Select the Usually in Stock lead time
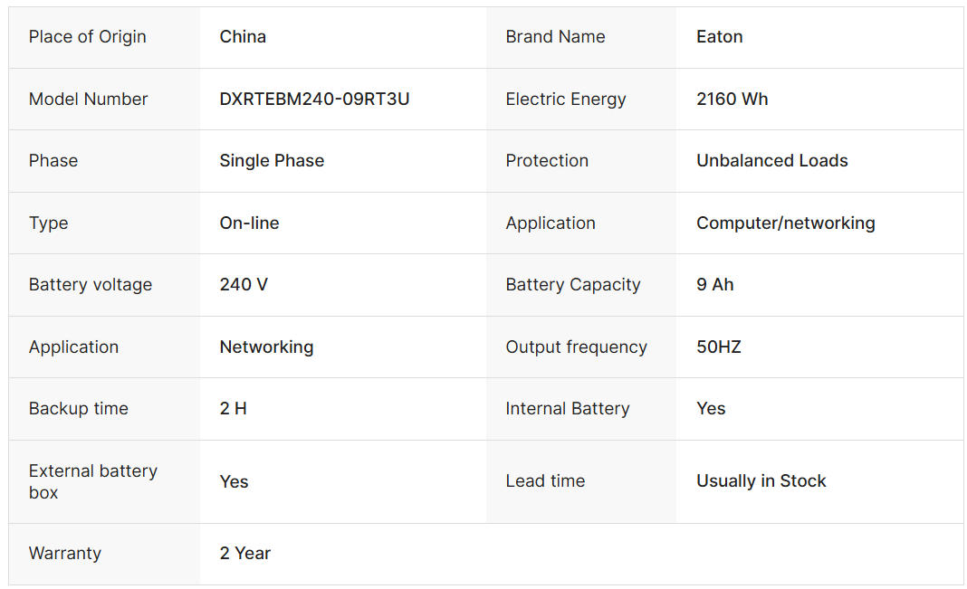The height and width of the screenshot is (589, 967). [761, 481]
